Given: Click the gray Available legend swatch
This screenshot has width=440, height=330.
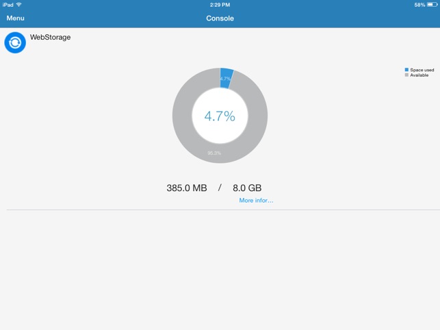Looking at the screenshot, I should 406,75.
